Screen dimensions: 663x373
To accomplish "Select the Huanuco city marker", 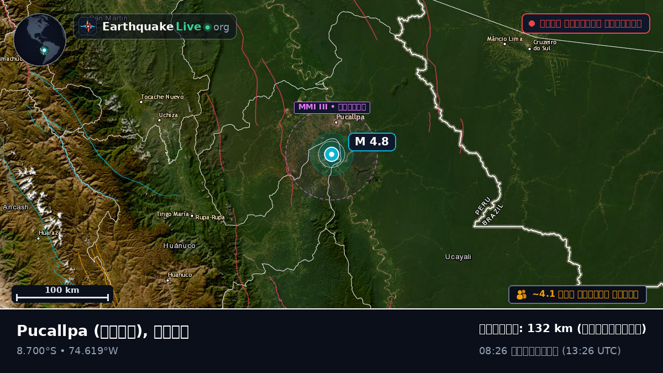I will point(168,280).
